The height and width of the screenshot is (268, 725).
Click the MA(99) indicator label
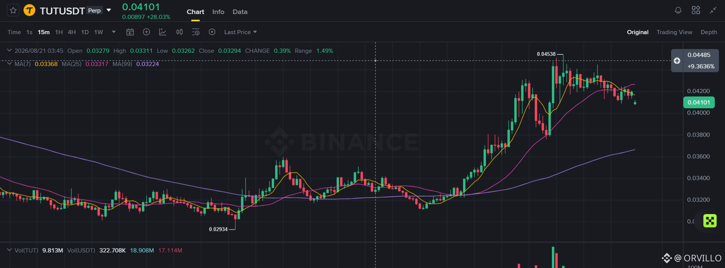click(122, 64)
